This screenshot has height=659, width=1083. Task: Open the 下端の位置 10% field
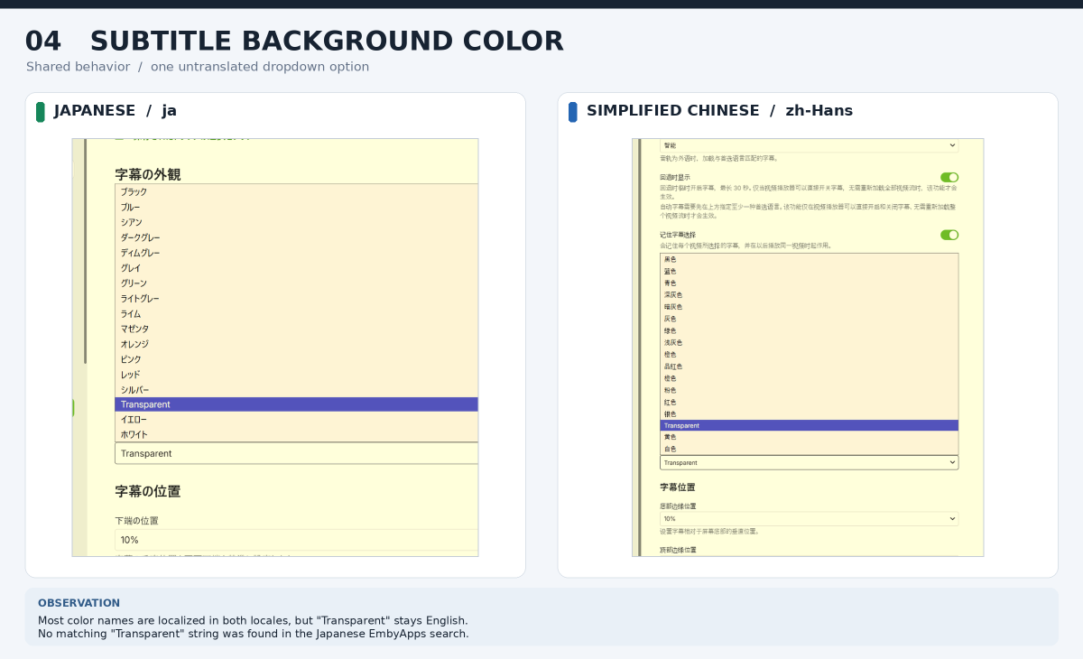point(297,540)
